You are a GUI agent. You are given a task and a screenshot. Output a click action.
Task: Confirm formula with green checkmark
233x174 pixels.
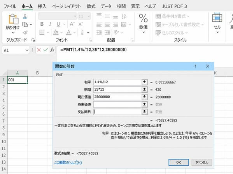tap(46, 50)
